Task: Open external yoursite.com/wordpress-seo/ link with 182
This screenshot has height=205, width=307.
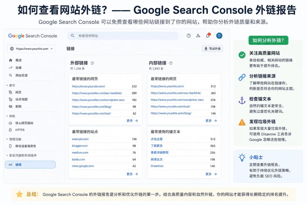Action: click(98, 100)
